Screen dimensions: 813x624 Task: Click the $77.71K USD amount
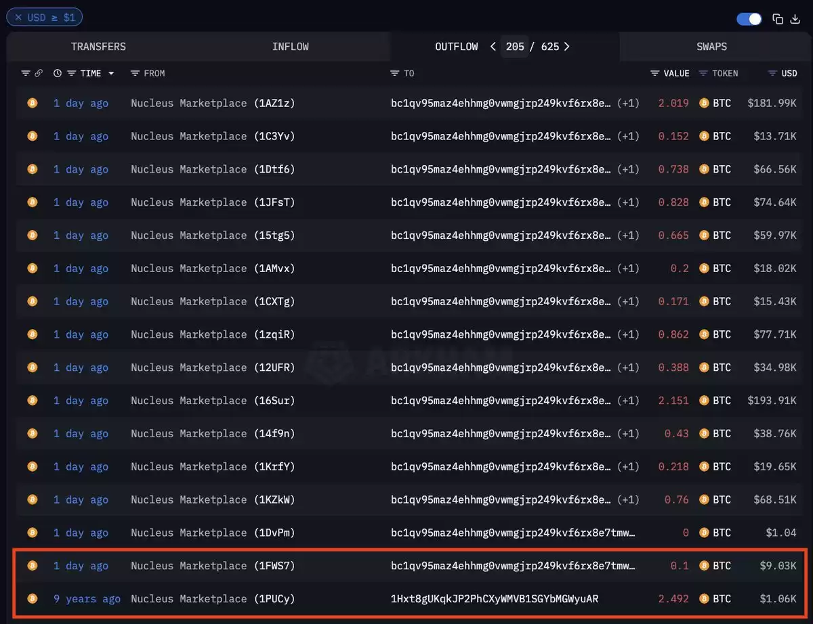tap(775, 334)
